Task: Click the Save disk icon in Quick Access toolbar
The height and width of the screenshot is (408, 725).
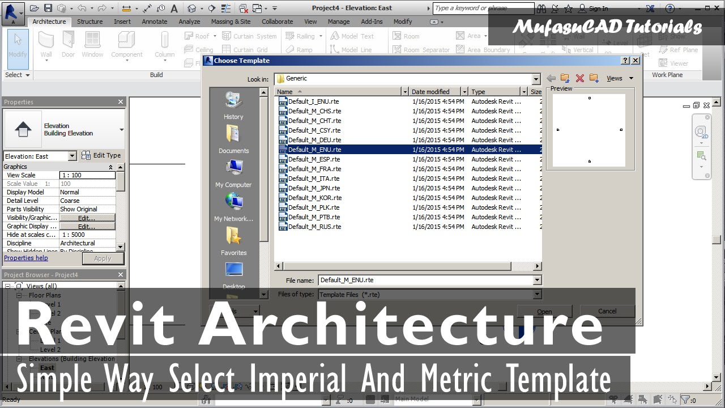Action: pyautogui.click(x=48, y=8)
